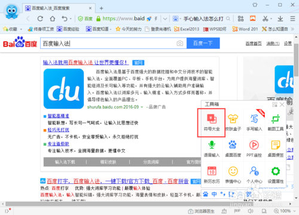Open the 轻巧无打扰 link
This screenshot has width=299, height=215.
pos(58,130)
